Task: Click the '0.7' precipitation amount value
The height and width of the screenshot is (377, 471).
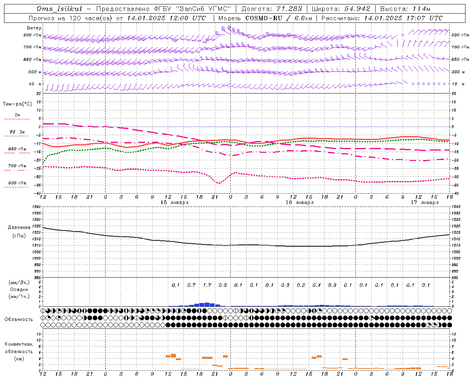Action: click(191, 285)
